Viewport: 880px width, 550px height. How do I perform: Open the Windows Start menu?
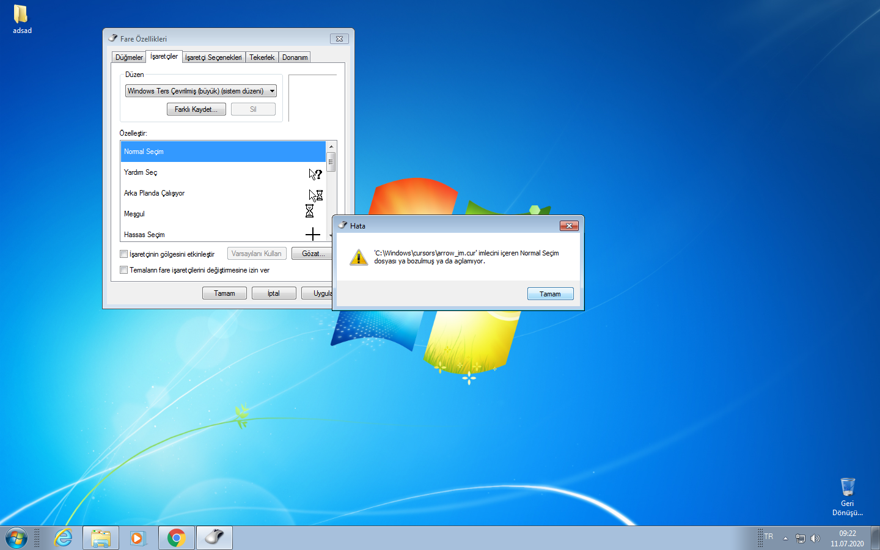coord(16,538)
